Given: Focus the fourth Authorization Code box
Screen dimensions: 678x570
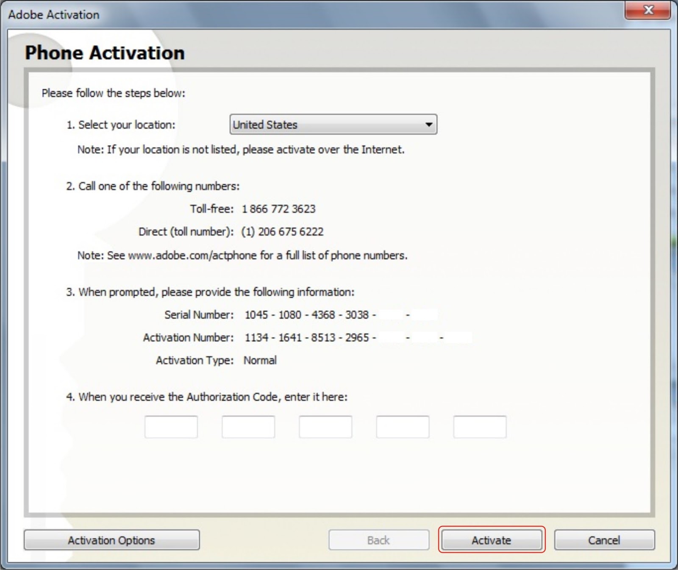Looking at the screenshot, I should pyautogui.click(x=403, y=427).
